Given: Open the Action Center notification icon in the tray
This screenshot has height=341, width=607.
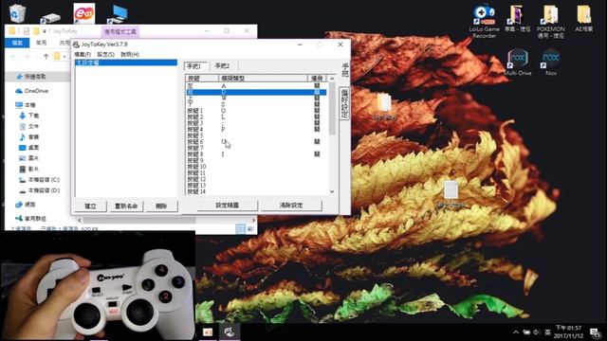Looking at the screenshot, I should [596, 332].
